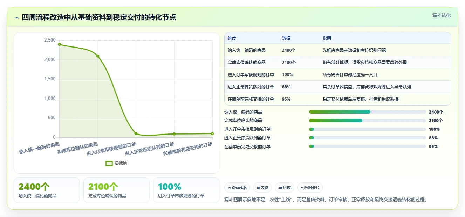Select the 进度 tag chip
The width and height of the screenshot is (465, 217).
[285, 188]
